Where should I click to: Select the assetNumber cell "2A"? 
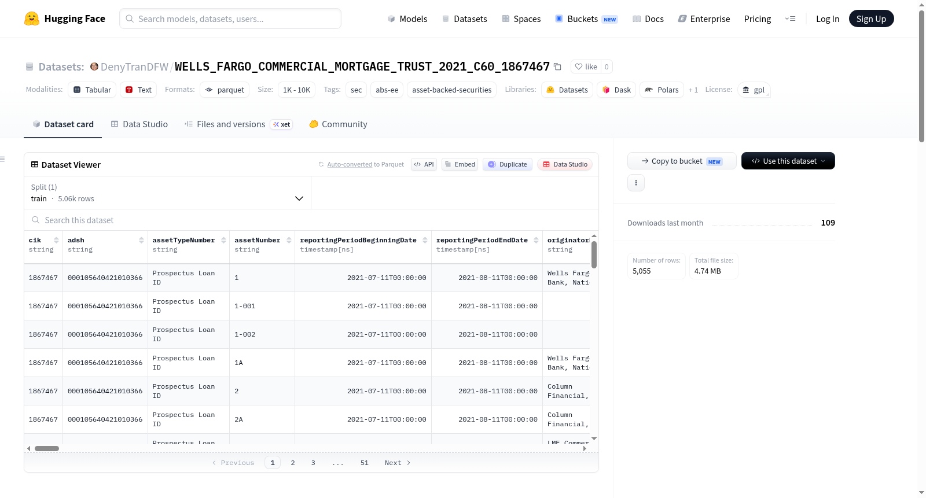coord(262,419)
